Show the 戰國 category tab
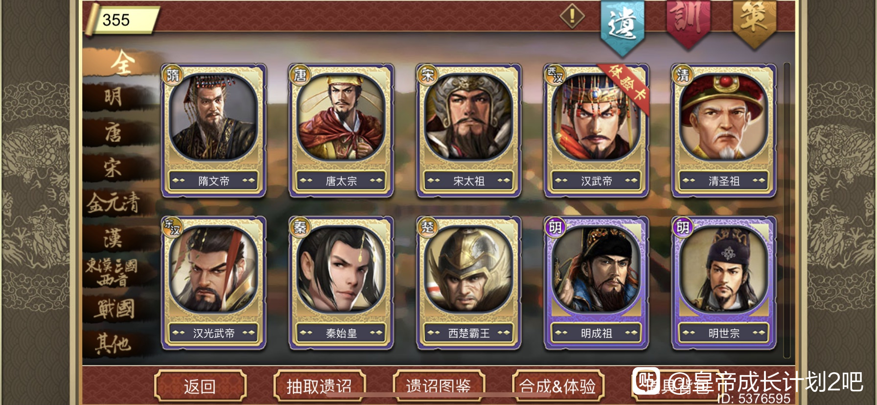This screenshot has height=405, width=877. [114, 309]
